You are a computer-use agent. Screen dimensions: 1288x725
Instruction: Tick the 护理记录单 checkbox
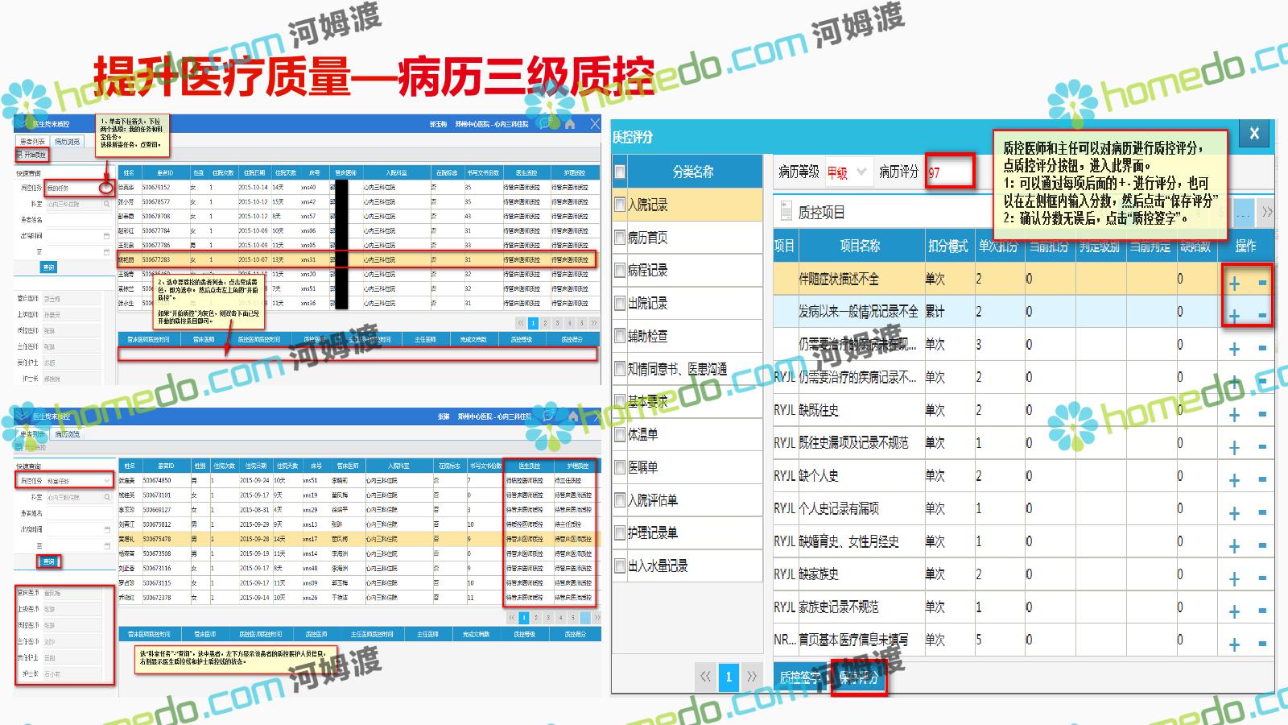pyautogui.click(x=620, y=533)
